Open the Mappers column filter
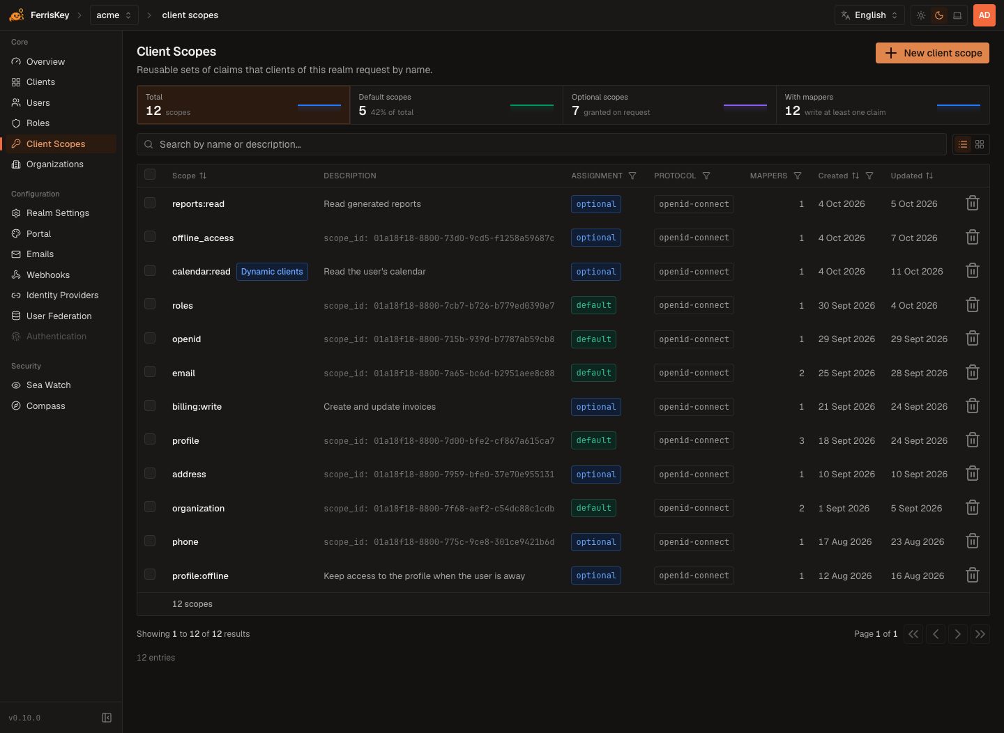This screenshot has height=733, width=1004. pos(798,176)
